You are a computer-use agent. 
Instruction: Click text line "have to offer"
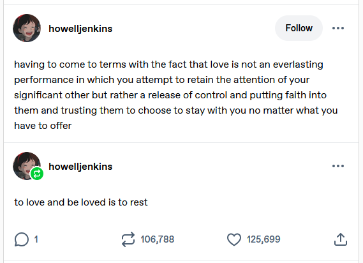[x=43, y=126]
